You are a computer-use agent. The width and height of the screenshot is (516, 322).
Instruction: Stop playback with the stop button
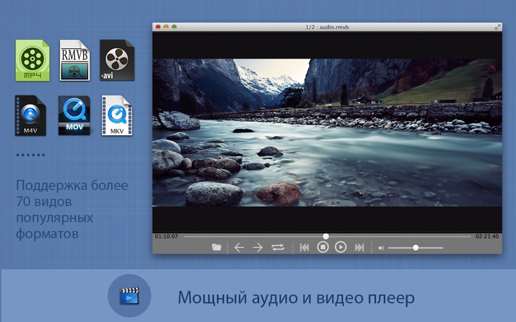[323, 247]
